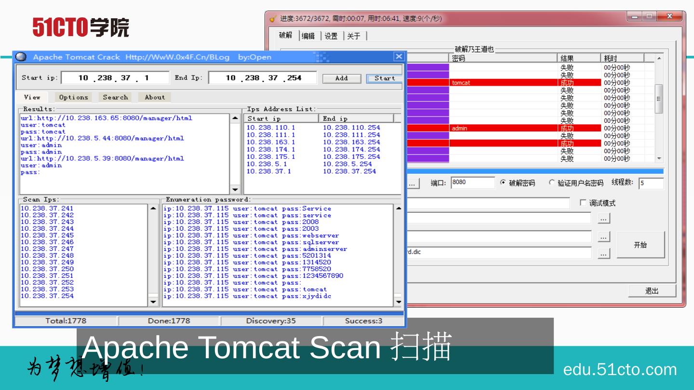Click the browse button on the .dic row
This screenshot has width=694, height=390.
[604, 253]
